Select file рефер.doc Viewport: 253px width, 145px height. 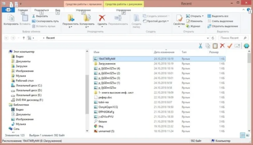159,97
